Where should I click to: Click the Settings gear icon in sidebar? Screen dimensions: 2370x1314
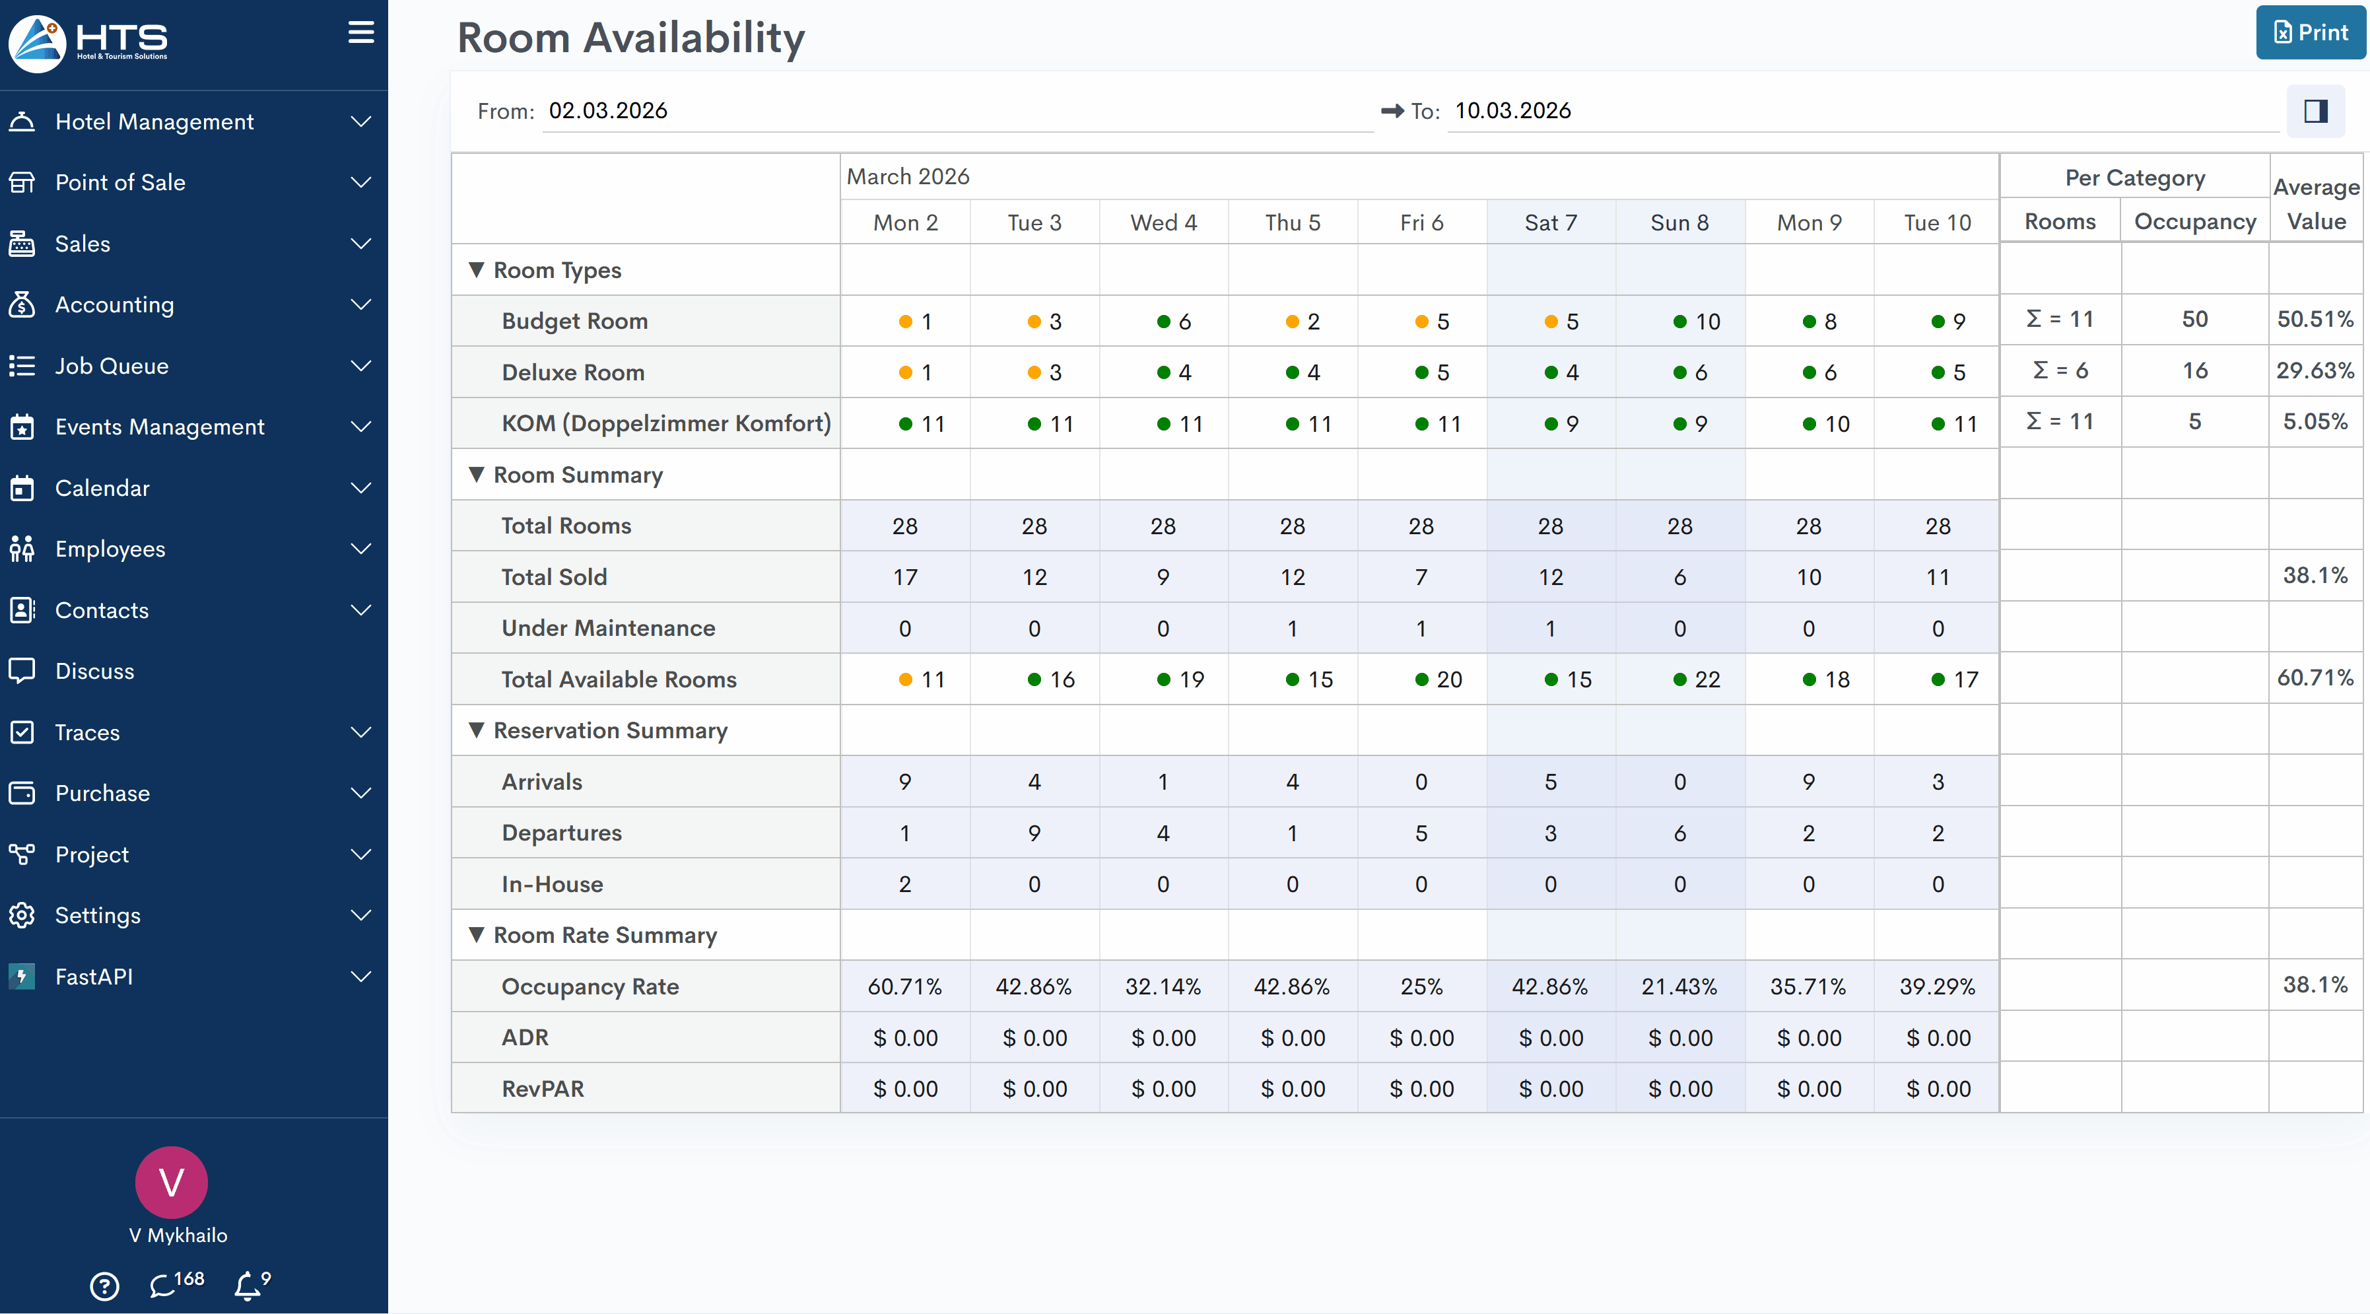pyautogui.click(x=22, y=915)
